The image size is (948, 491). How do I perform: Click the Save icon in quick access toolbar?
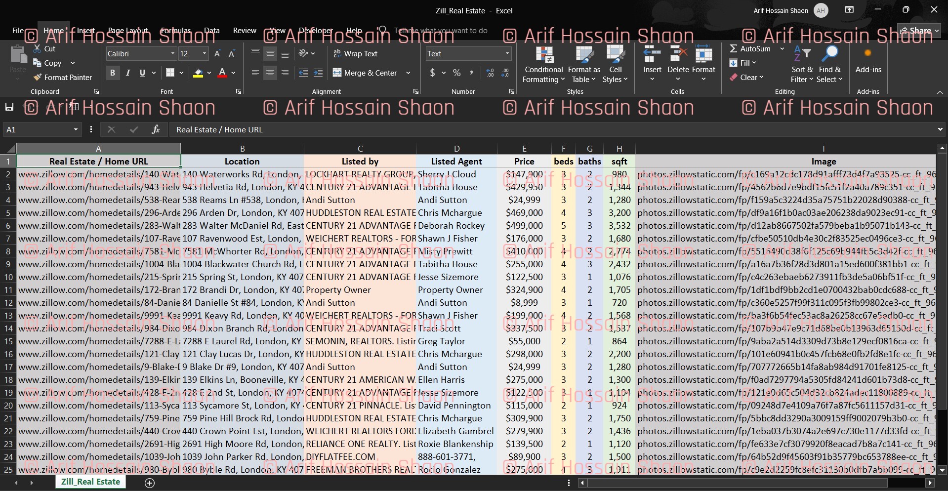point(9,107)
